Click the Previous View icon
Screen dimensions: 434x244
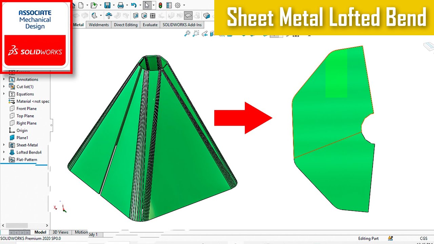coord(204,34)
